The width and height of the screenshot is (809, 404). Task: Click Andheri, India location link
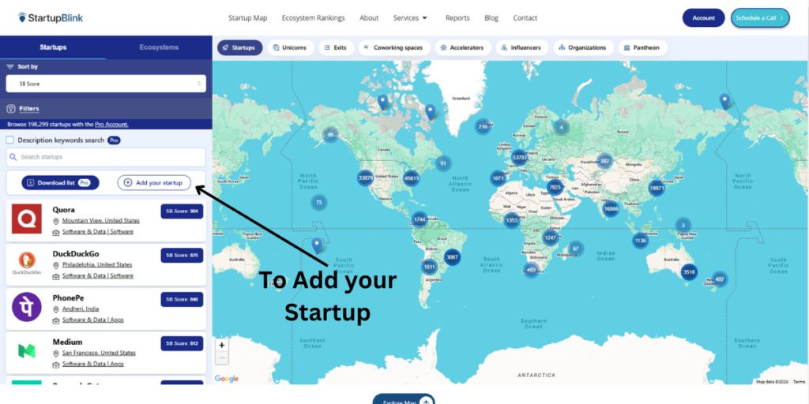pos(81,309)
